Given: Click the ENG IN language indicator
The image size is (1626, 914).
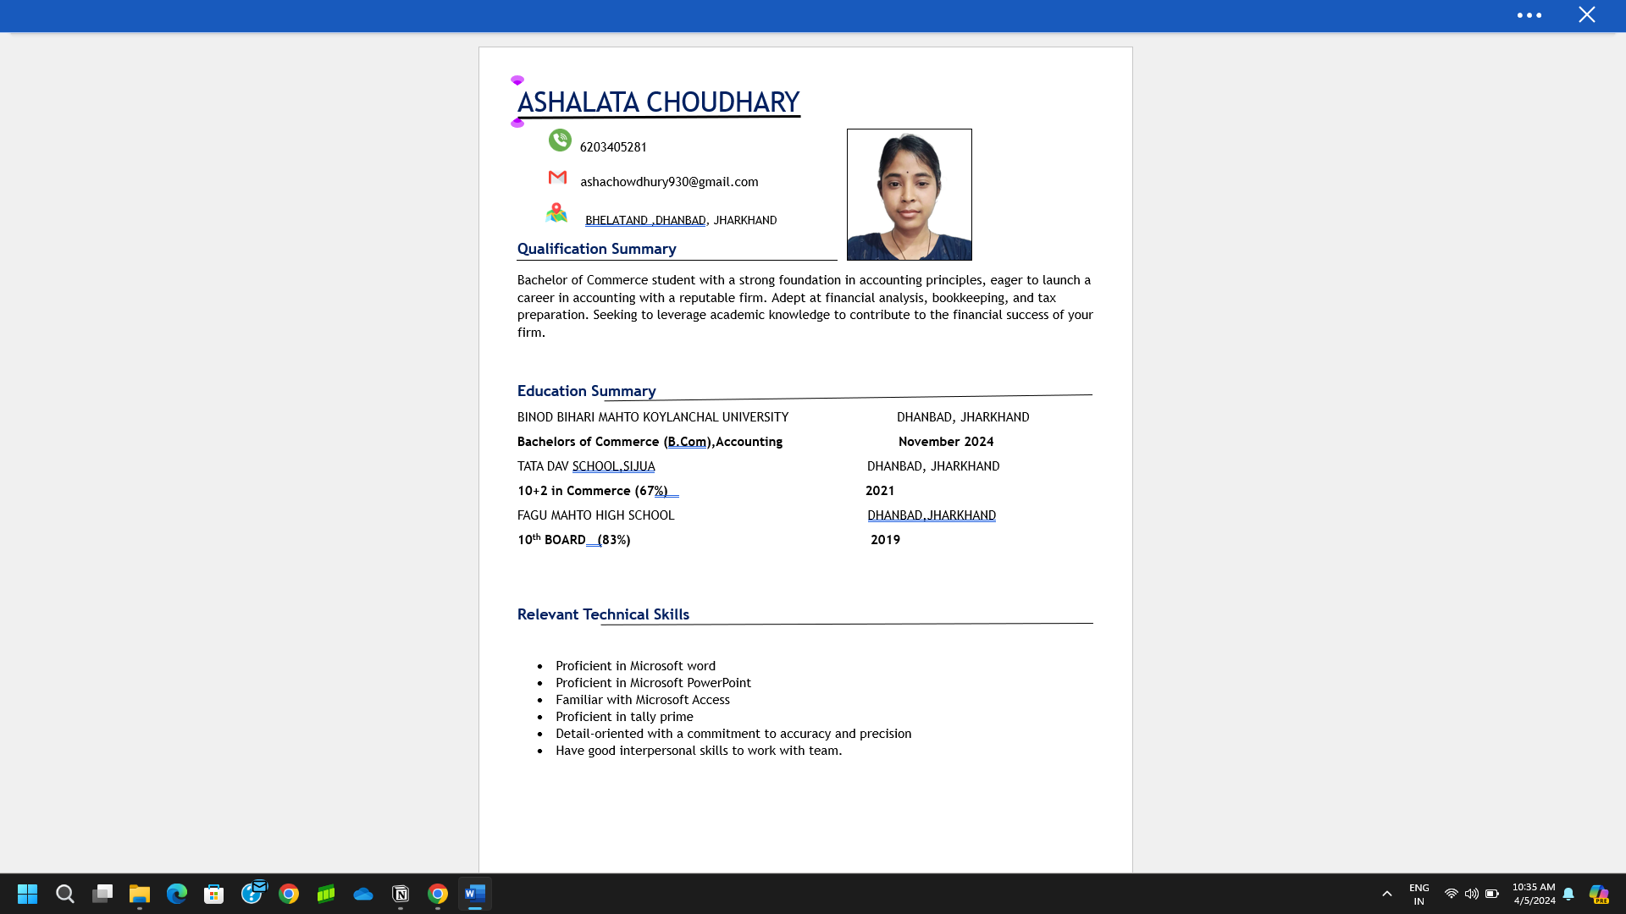Looking at the screenshot, I should point(1419,895).
